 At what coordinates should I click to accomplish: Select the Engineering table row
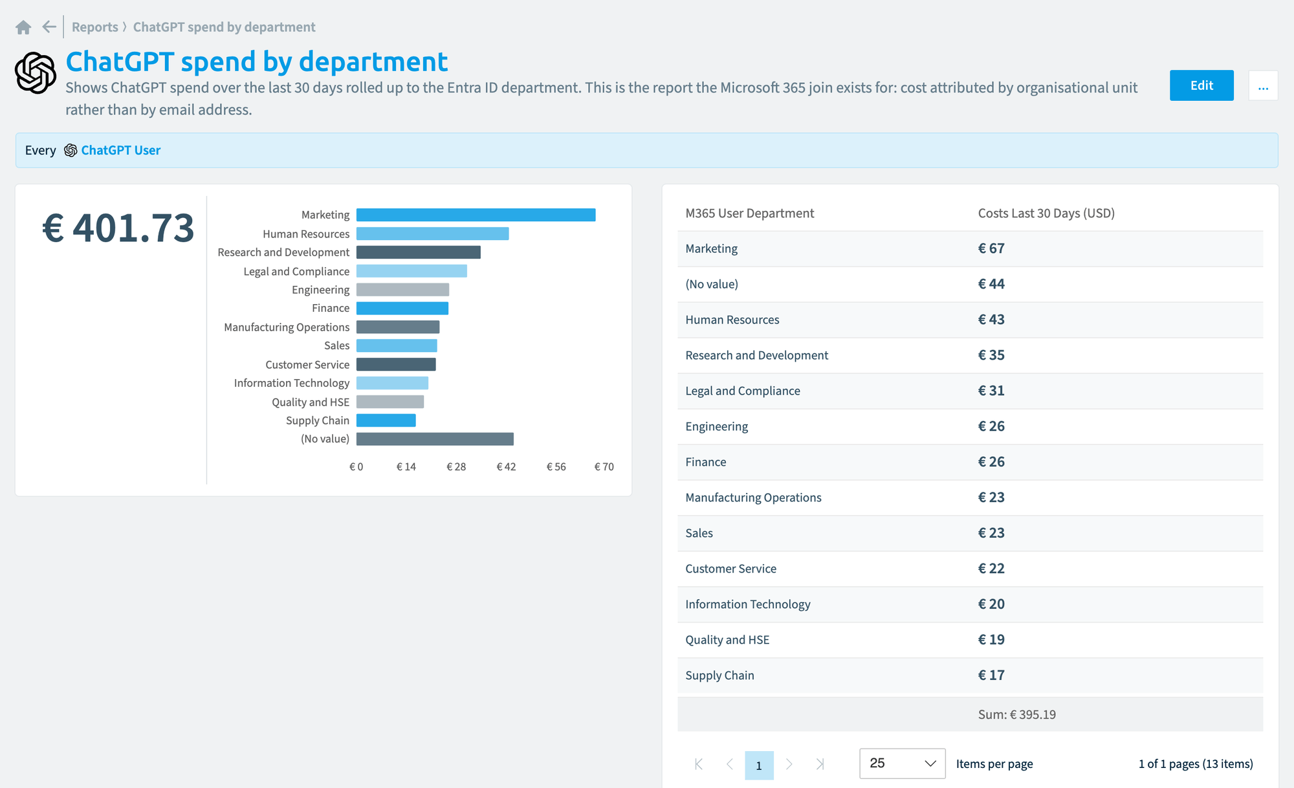(970, 426)
